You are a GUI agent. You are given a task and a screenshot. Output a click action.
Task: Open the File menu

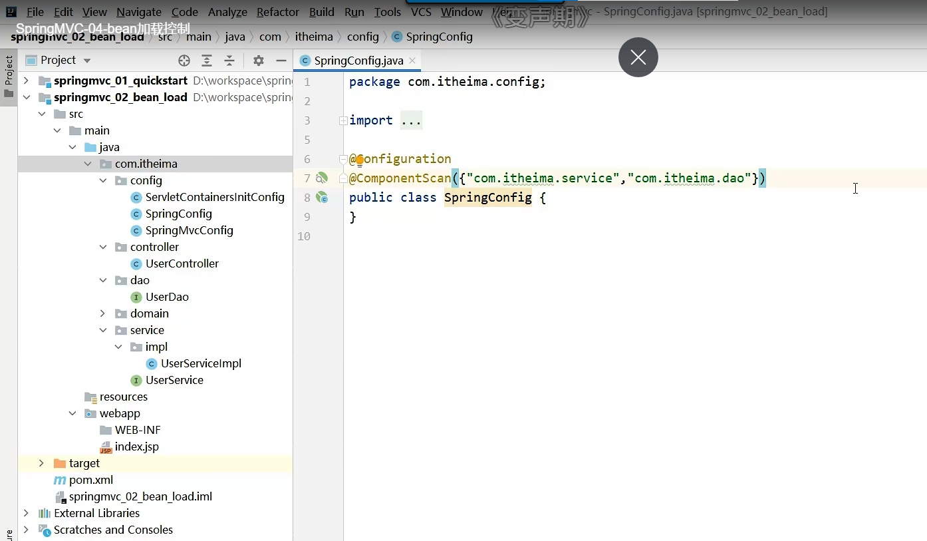point(35,12)
